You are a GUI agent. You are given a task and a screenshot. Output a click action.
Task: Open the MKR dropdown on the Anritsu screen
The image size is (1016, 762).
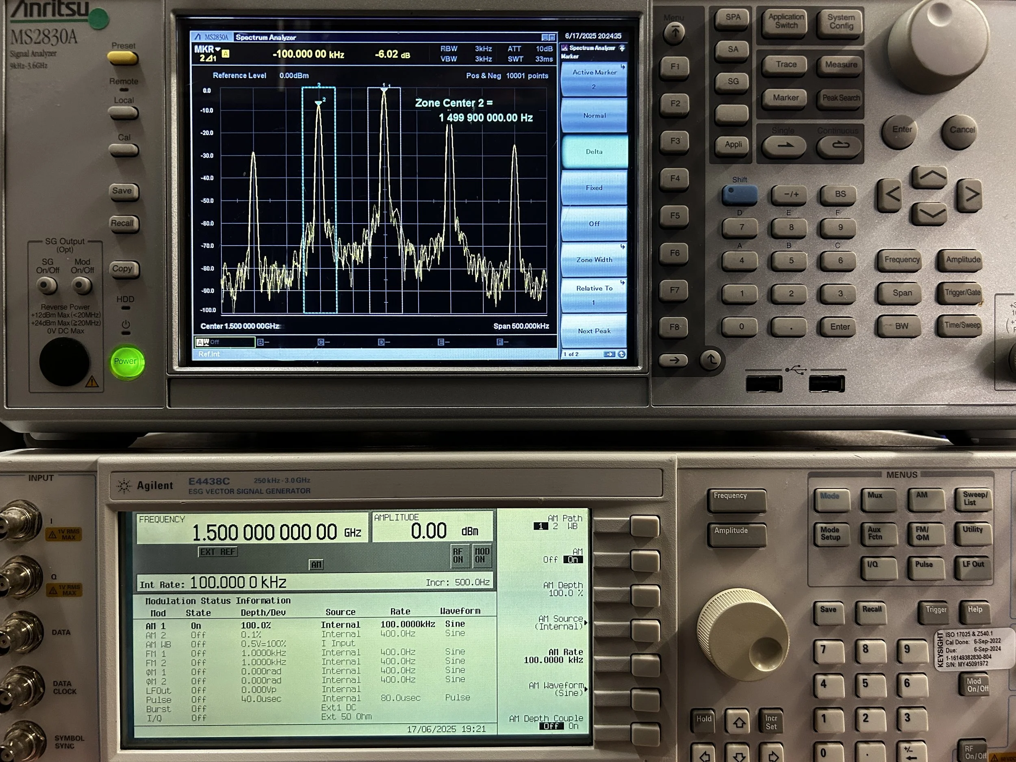[207, 49]
